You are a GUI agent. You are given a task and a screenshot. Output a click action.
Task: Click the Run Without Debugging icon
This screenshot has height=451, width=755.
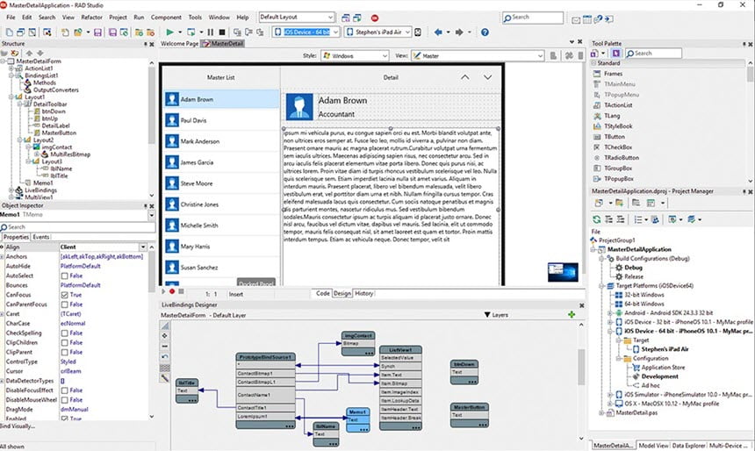191,32
